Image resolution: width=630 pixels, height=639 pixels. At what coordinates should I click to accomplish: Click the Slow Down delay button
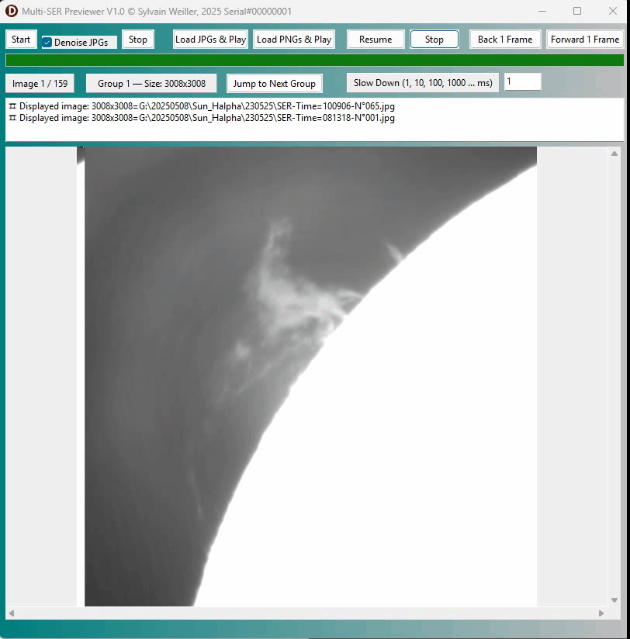[x=423, y=83]
